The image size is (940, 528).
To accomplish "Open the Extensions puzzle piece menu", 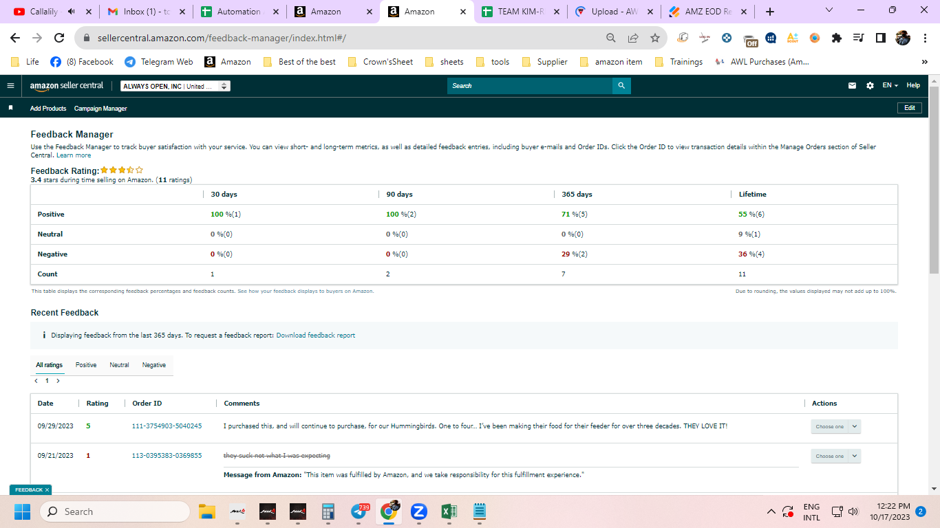I will click(837, 38).
